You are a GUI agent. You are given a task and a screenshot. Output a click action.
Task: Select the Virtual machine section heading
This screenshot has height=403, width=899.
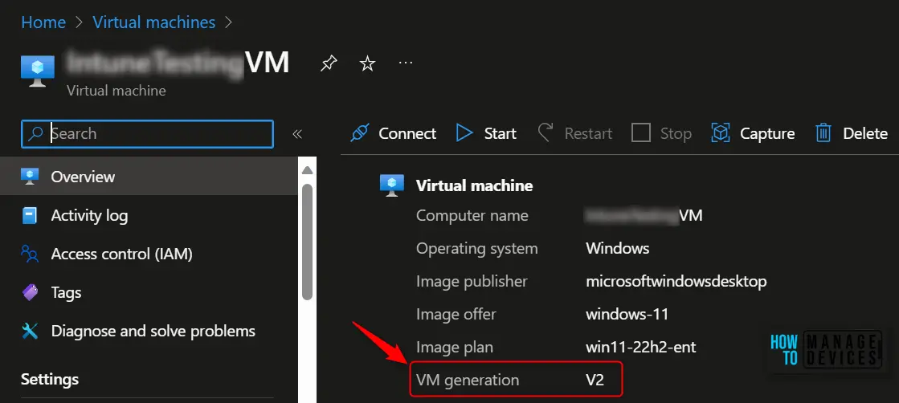(x=474, y=185)
